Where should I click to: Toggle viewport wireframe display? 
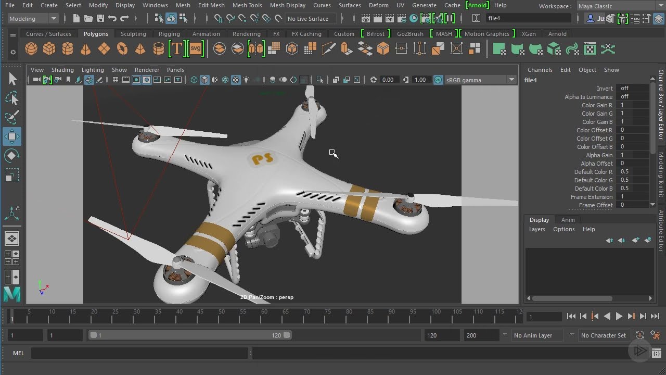pyautogui.click(x=194, y=80)
